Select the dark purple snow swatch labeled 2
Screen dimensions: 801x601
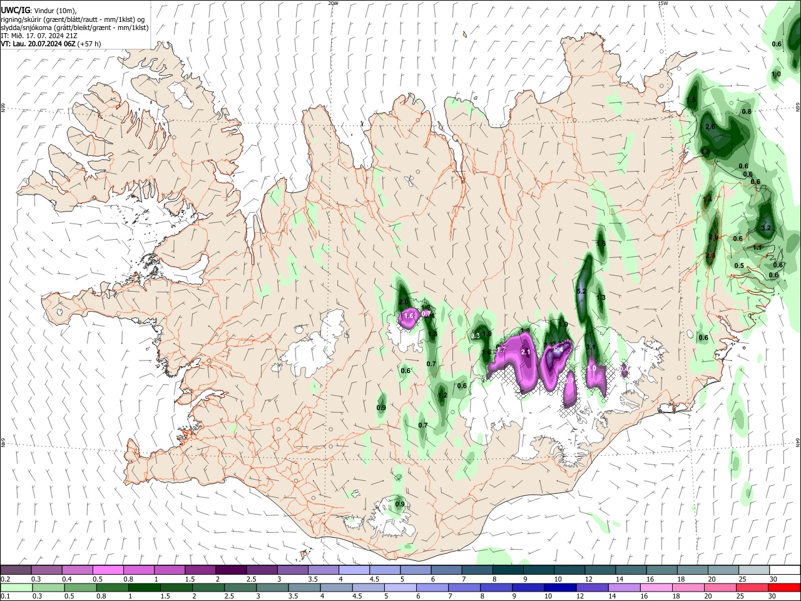click(231, 570)
